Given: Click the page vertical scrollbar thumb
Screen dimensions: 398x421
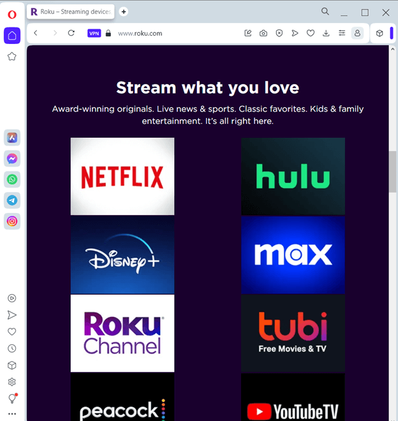Looking at the screenshot, I should click(x=393, y=172).
